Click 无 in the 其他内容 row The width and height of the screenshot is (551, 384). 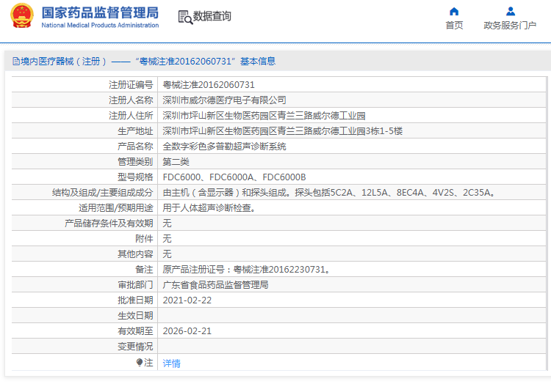[x=167, y=254]
